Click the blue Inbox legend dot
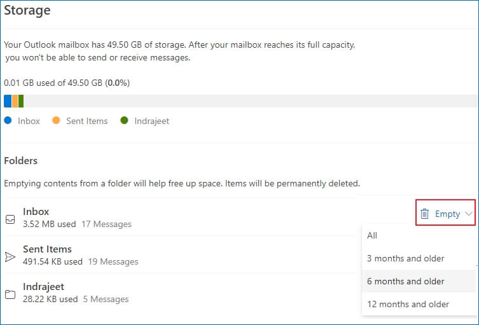 pos(8,120)
